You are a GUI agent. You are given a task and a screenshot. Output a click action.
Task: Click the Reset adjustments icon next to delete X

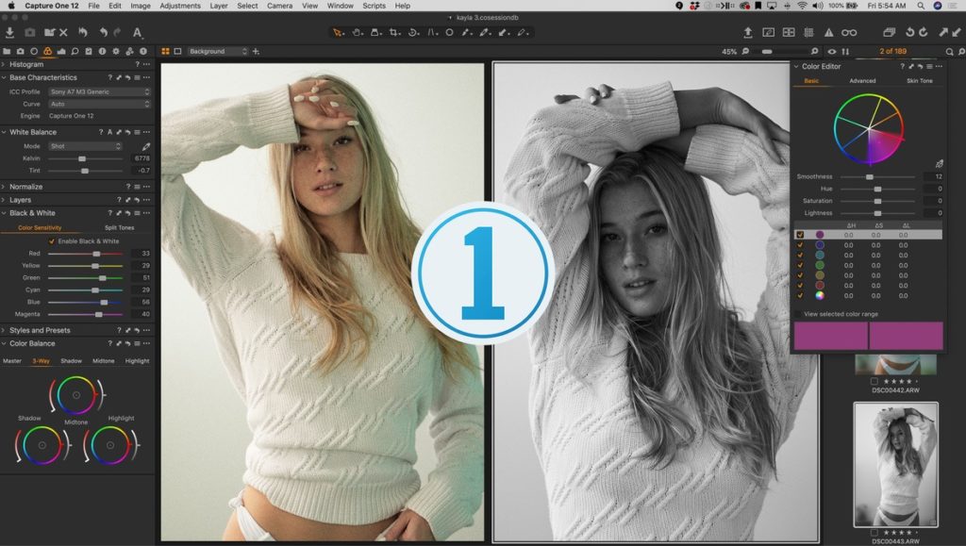tap(83, 32)
